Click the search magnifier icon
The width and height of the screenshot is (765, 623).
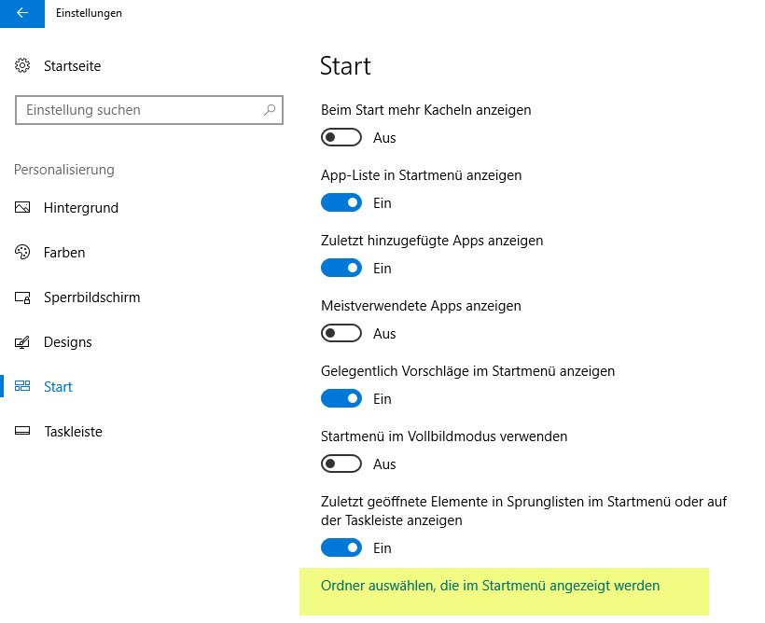(x=271, y=110)
